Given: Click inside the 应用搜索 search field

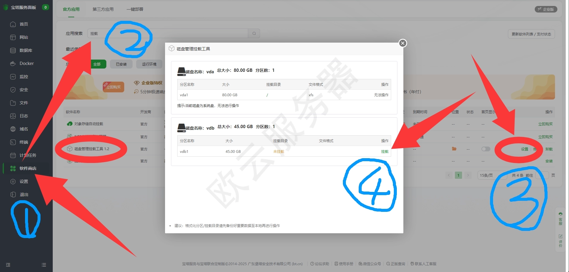Looking at the screenshot, I should tap(167, 33).
